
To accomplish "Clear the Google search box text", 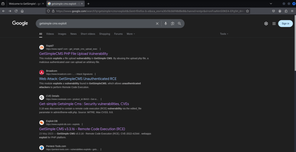I will pos(157,24).
